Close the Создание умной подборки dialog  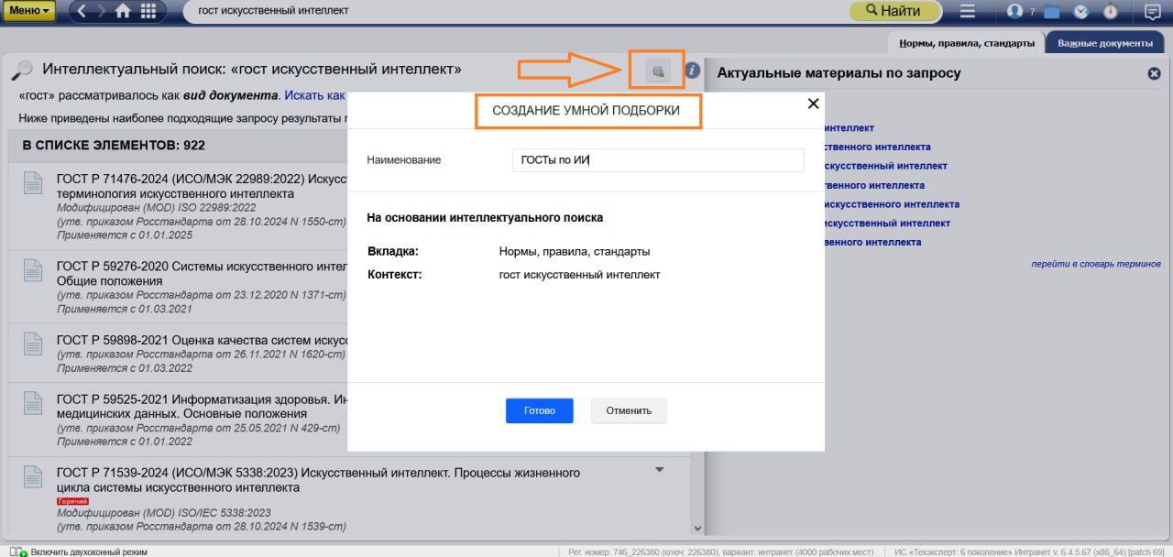(812, 104)
